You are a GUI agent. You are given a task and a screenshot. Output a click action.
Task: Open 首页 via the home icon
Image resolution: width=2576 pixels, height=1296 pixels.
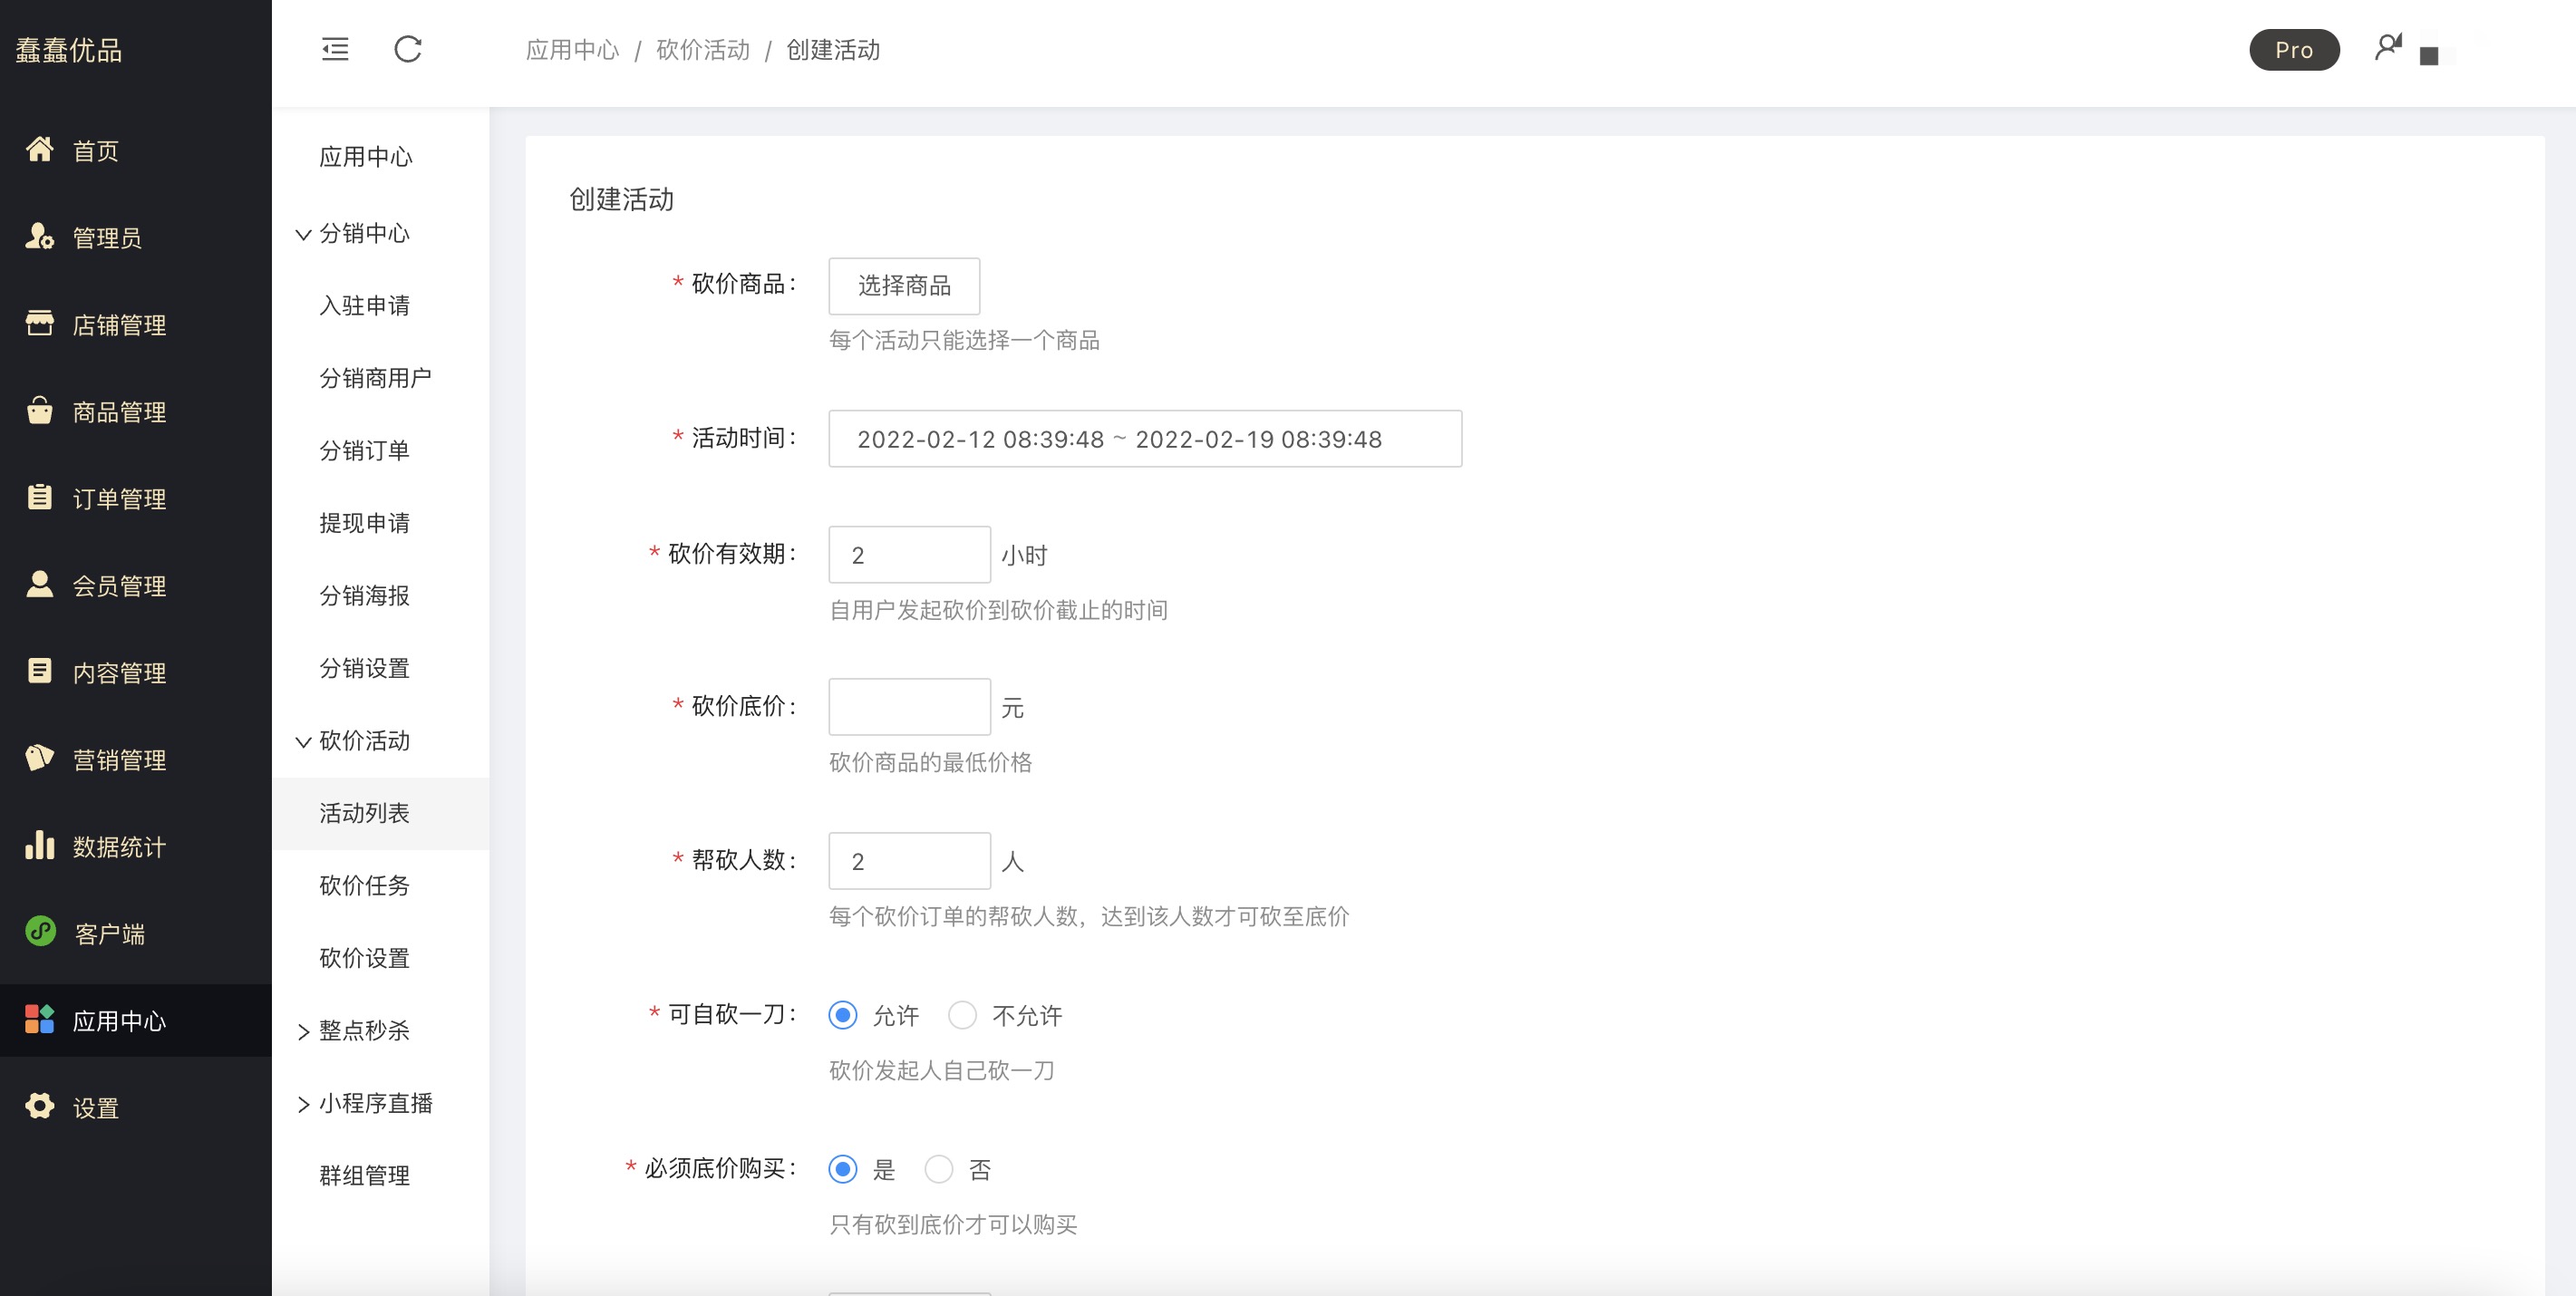(39, 150)
